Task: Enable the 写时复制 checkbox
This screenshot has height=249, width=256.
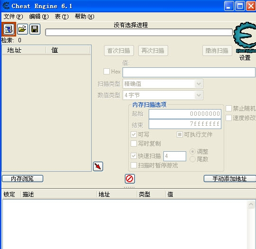Action: (x=134, y=144)
